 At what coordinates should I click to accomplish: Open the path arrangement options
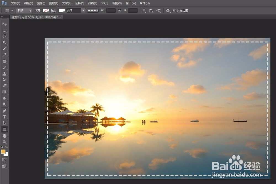coord(159,11)
